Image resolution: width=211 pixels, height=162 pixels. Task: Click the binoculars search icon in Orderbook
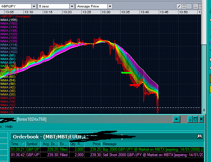[200, 137]
